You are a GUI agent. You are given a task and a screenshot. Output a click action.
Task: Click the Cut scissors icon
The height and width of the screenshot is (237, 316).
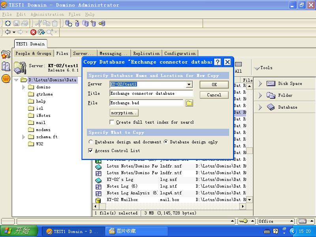38,23
